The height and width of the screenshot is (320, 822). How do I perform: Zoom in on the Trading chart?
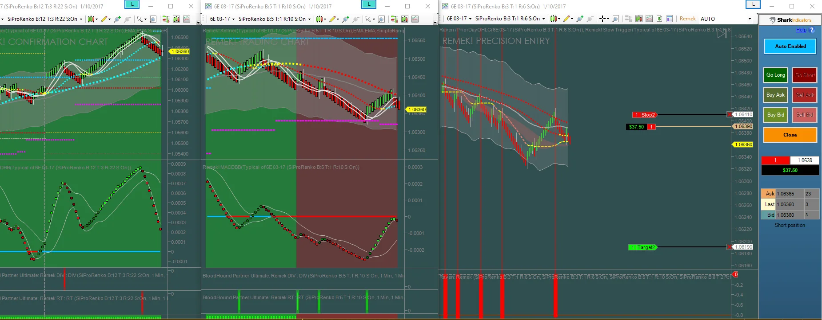[x=346, y=19]
